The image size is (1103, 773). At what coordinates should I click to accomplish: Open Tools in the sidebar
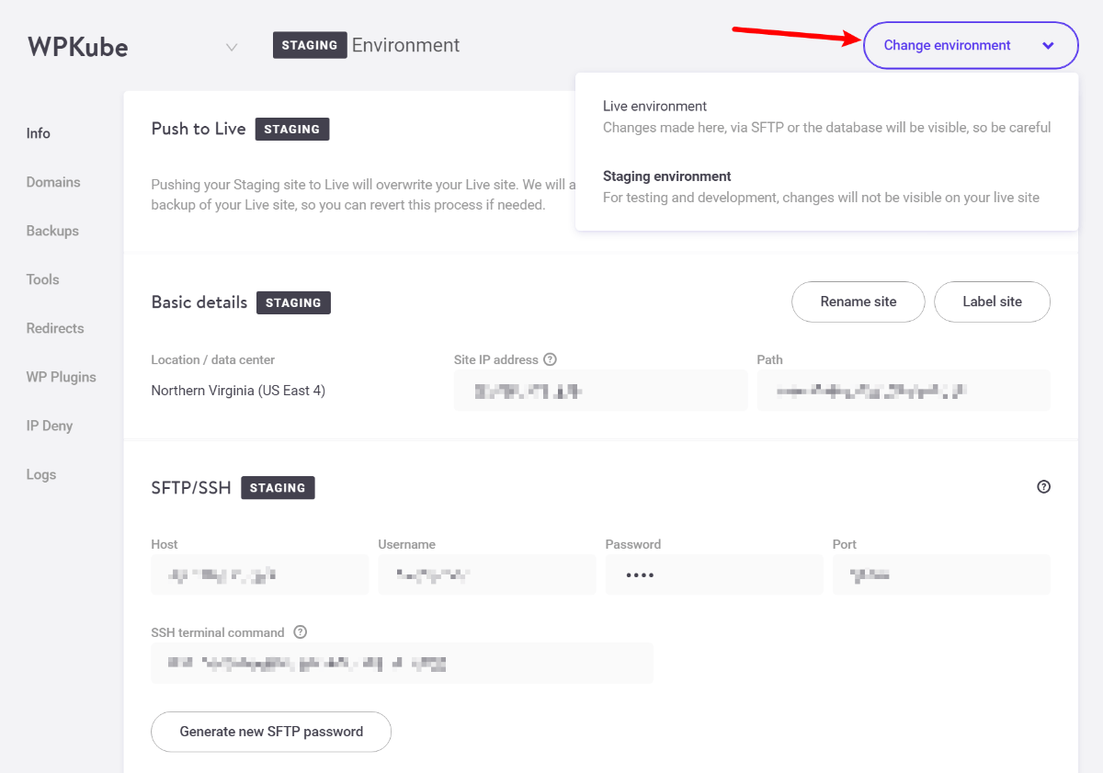[42, 279]
